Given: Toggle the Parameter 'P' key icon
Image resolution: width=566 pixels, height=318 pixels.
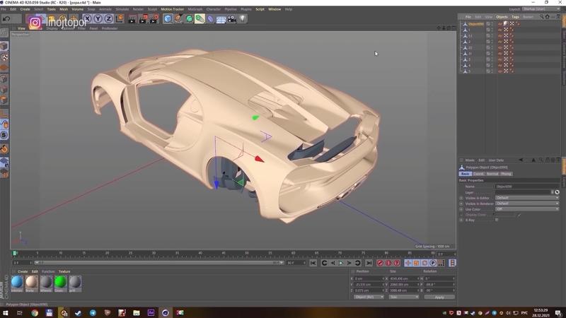Looking at the screenshot, I should [x=433, y=263].
